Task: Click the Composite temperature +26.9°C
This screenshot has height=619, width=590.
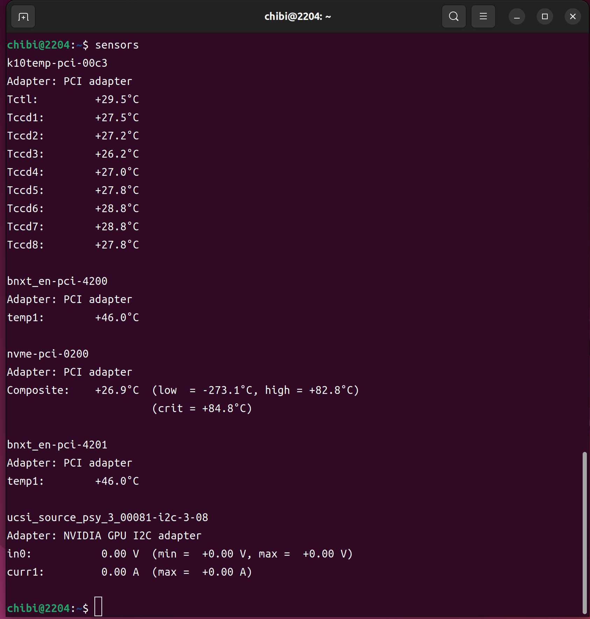Action: pyautogui.click(x=117, y=390)
